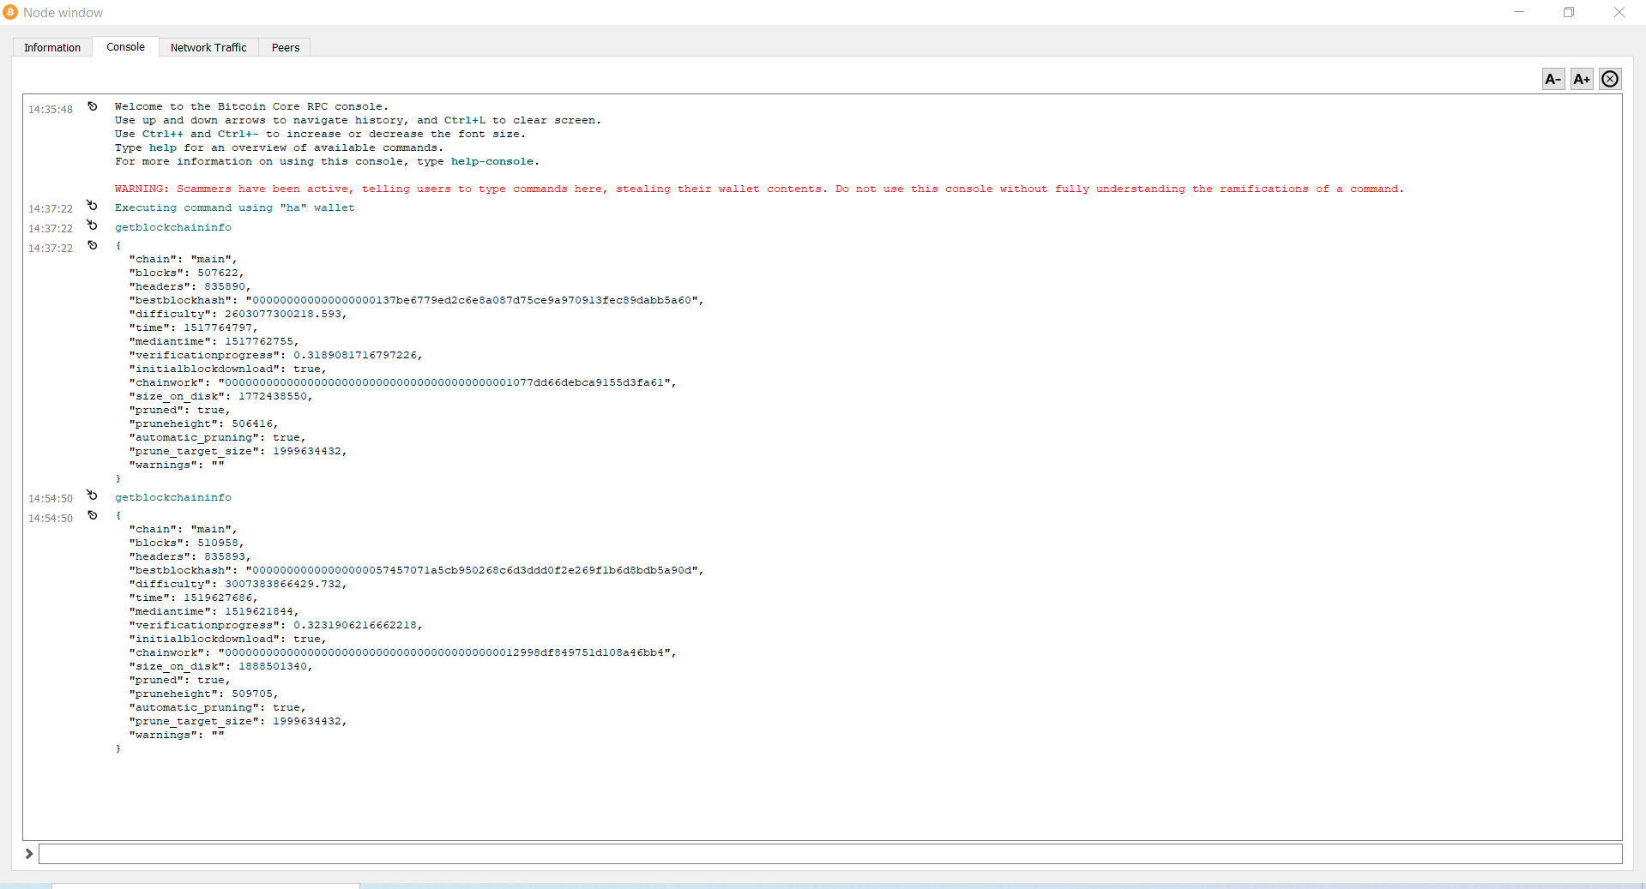Click the 14:35:48 timestamp
Screen dimensions: 1646x889
51,109
